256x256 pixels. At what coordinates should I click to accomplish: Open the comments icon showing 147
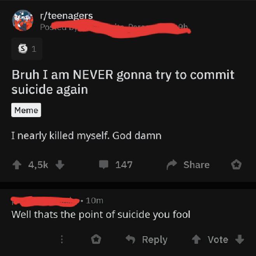tap(103, 165)
